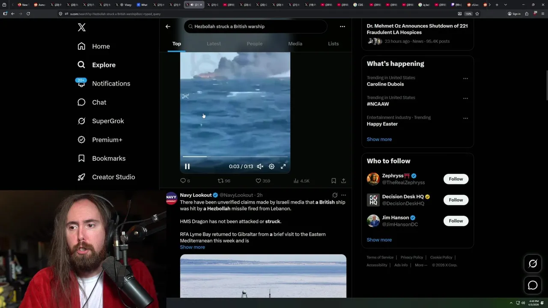Open SuperGrok in the sidebar
548x308 pixels.
point(101,121)
